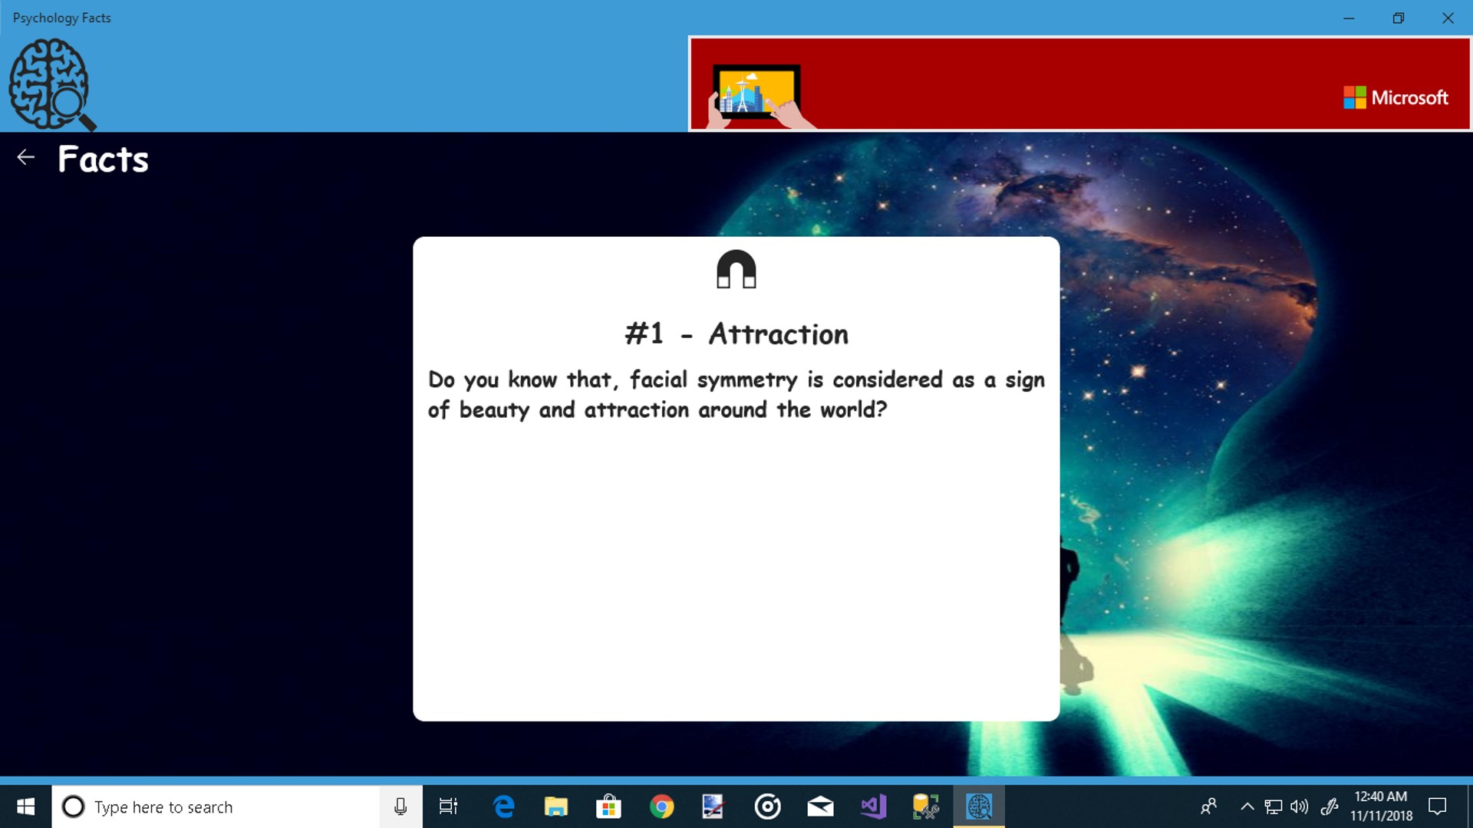Click the volume speaker tray icon
The image size is (1473, 828).
pyautogui.click(x=1299, y=807)
